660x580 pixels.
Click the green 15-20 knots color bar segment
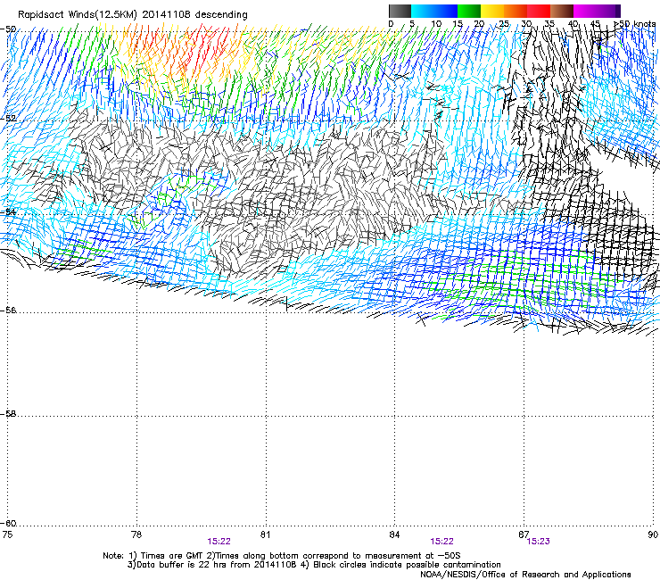tap(469, 11)
